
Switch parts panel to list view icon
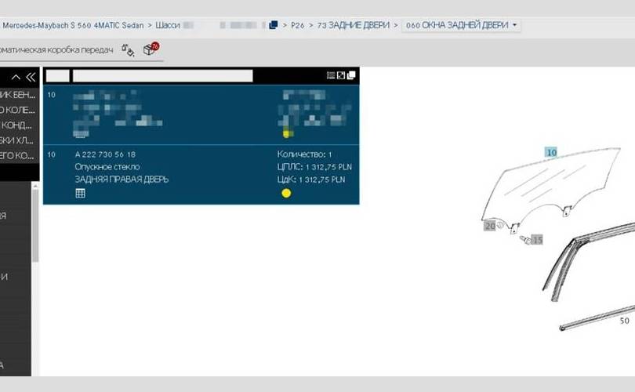[331, 75]
